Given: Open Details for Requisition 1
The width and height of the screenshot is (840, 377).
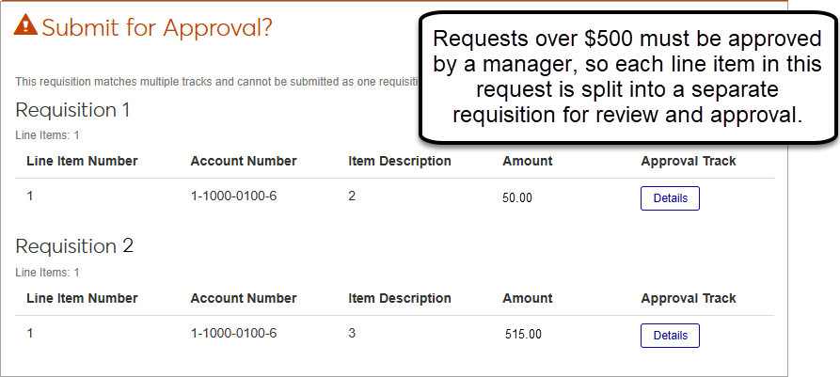Looking at the screenshot, I should pos(670,198).
